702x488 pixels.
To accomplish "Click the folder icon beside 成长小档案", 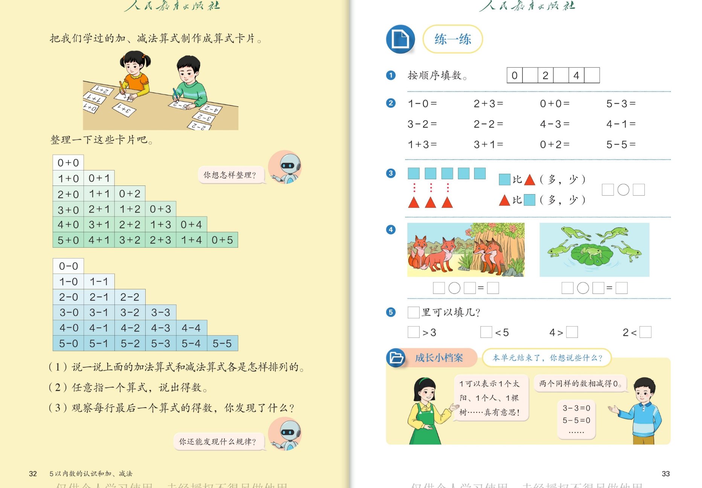I will pos(396,357).
